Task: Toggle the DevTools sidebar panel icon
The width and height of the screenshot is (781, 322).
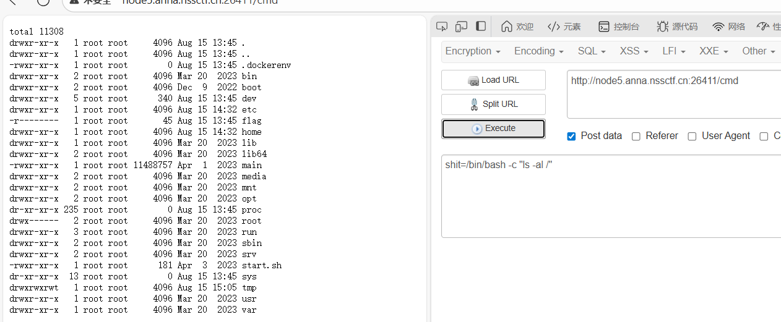Action: [481, 26]
